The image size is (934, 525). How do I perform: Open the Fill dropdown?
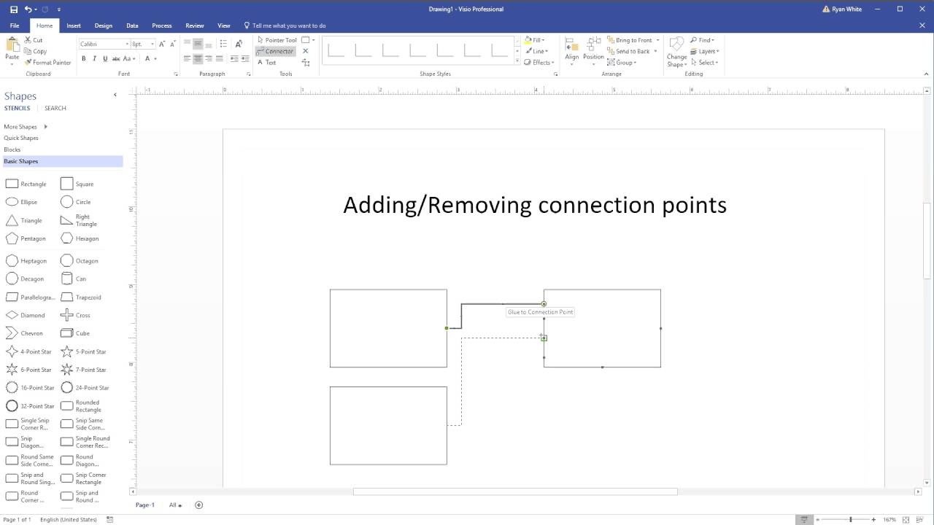pyautogui.click(x=533, y=40)
